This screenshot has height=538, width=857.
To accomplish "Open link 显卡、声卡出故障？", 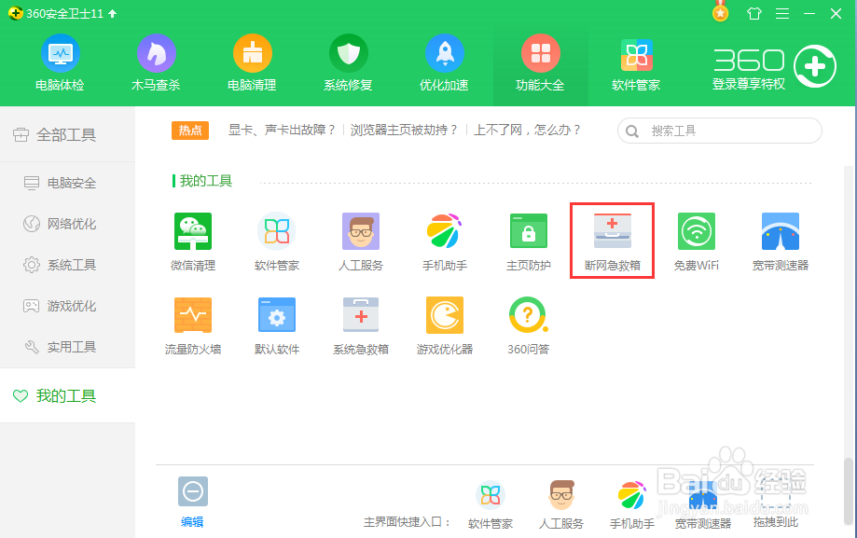I will (282, 131).
